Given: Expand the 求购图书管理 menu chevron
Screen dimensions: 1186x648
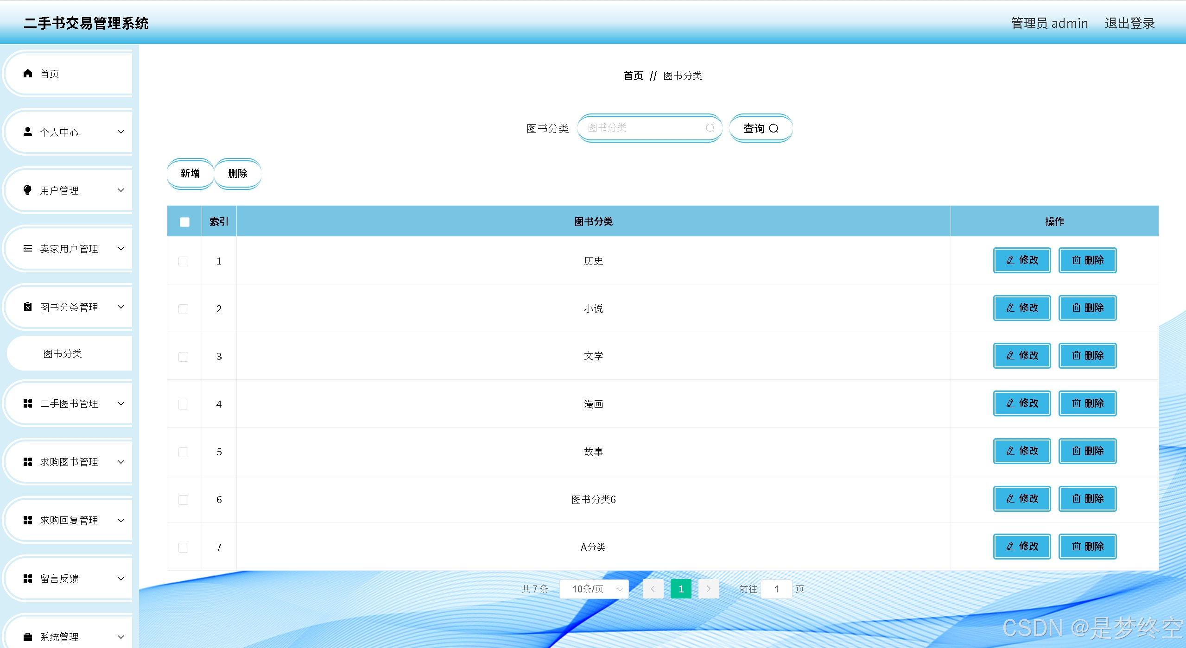Looking at the screenshot, I should pos(121,462).
